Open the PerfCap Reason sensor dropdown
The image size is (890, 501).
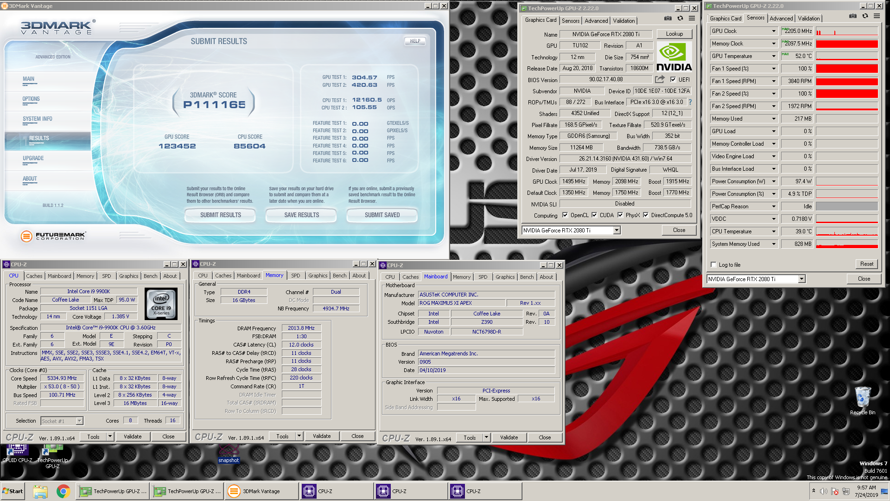(x=774, y=206)
